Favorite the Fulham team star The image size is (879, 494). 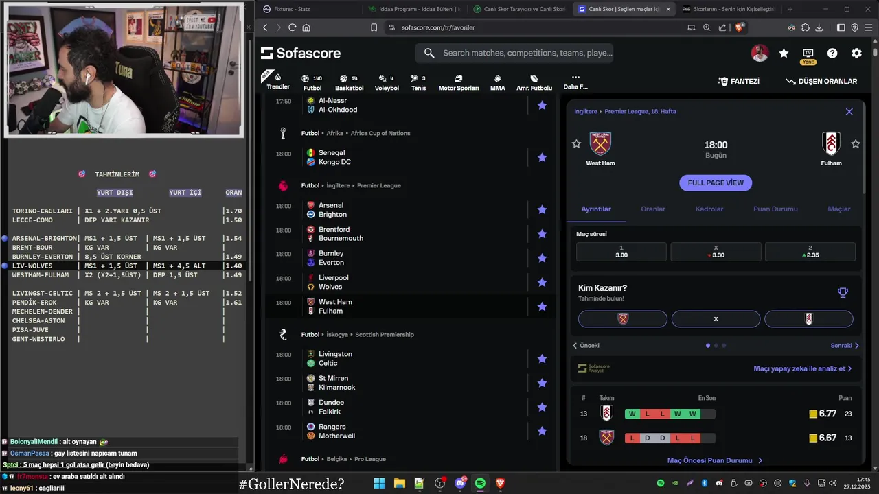click(856, 143)
